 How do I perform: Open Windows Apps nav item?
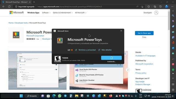pos(33,13)
